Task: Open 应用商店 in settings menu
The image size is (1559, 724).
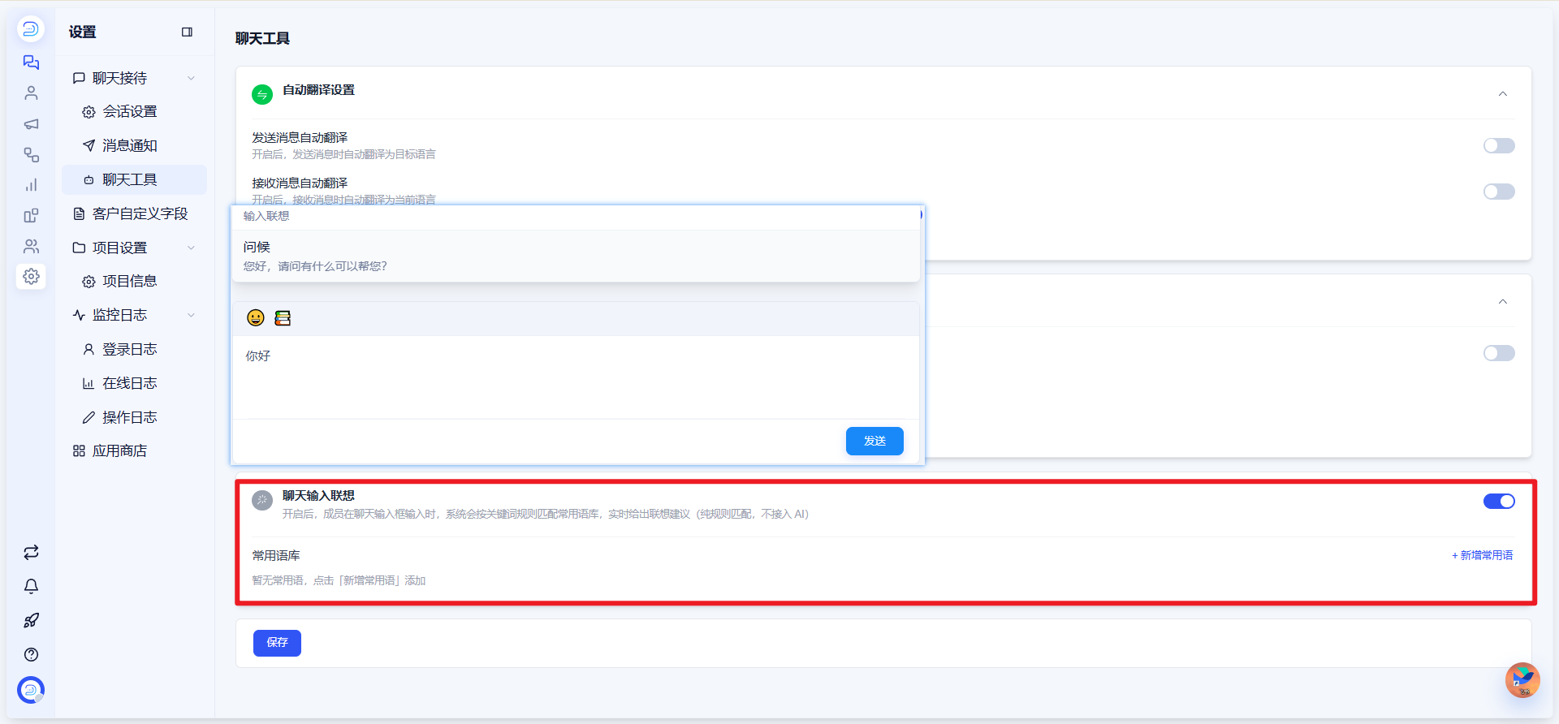Action: (x=134, y=451)
